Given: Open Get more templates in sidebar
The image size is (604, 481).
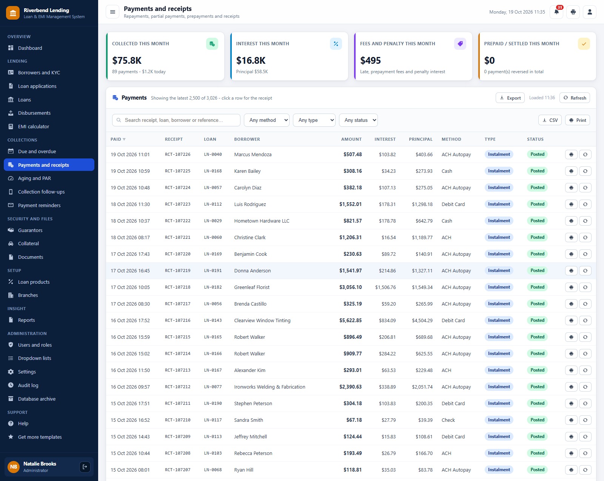Looking at the screenshot, I should [49, 437].
